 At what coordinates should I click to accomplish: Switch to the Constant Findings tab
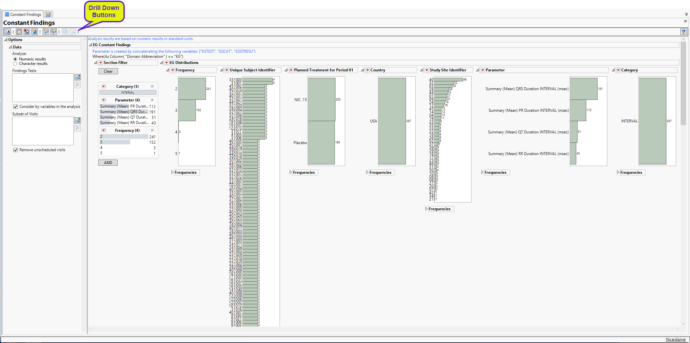[23, 15]
